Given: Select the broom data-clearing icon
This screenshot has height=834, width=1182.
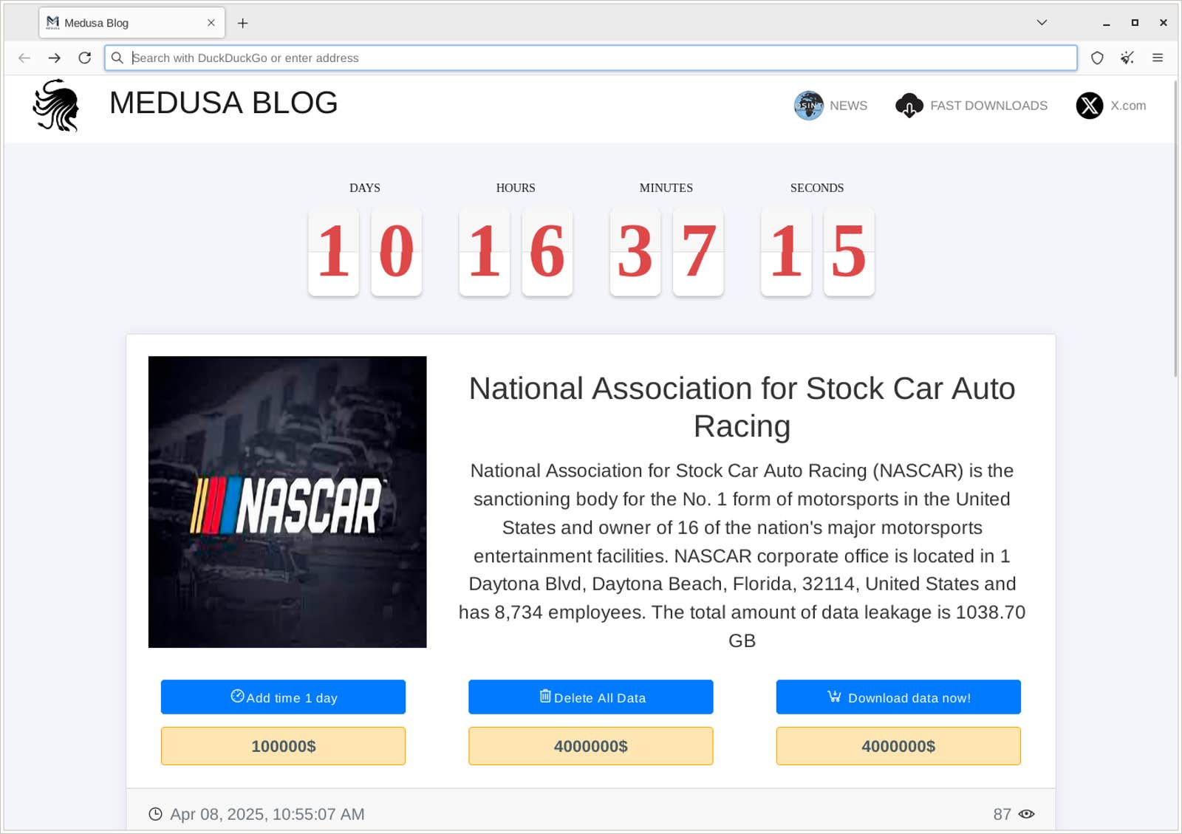Looking at the screenshot, I should click(1127, 58).
